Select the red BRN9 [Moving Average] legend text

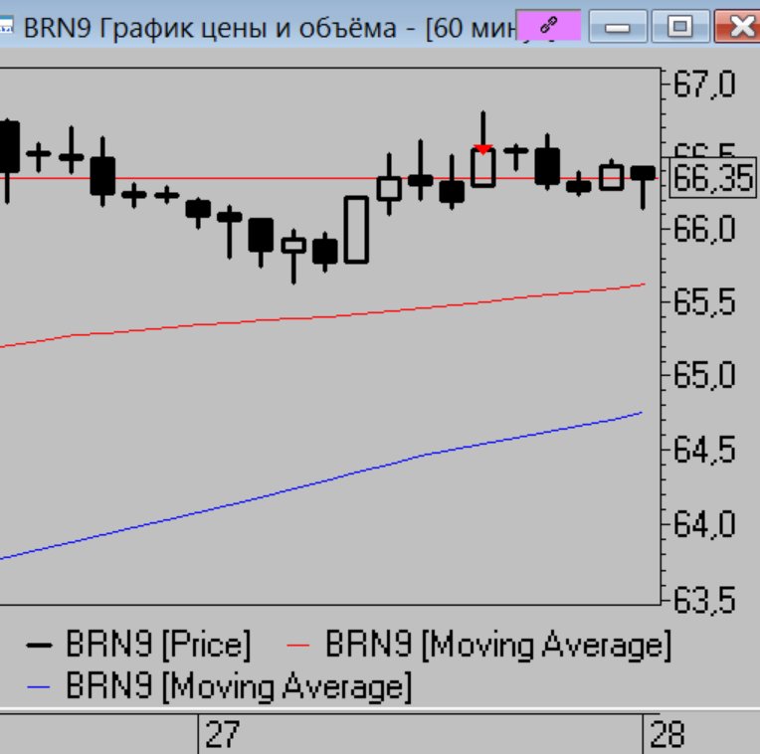click(498, 646)
